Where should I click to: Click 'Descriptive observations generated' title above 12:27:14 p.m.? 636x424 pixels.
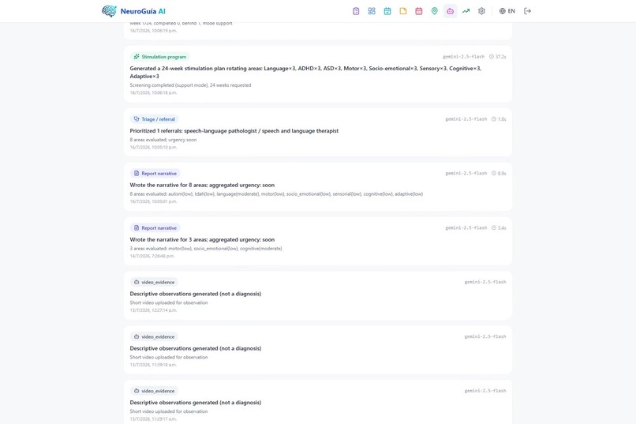pos(196,294)
